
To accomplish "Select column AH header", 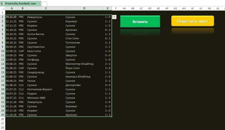I will click(x=184, y=8).
